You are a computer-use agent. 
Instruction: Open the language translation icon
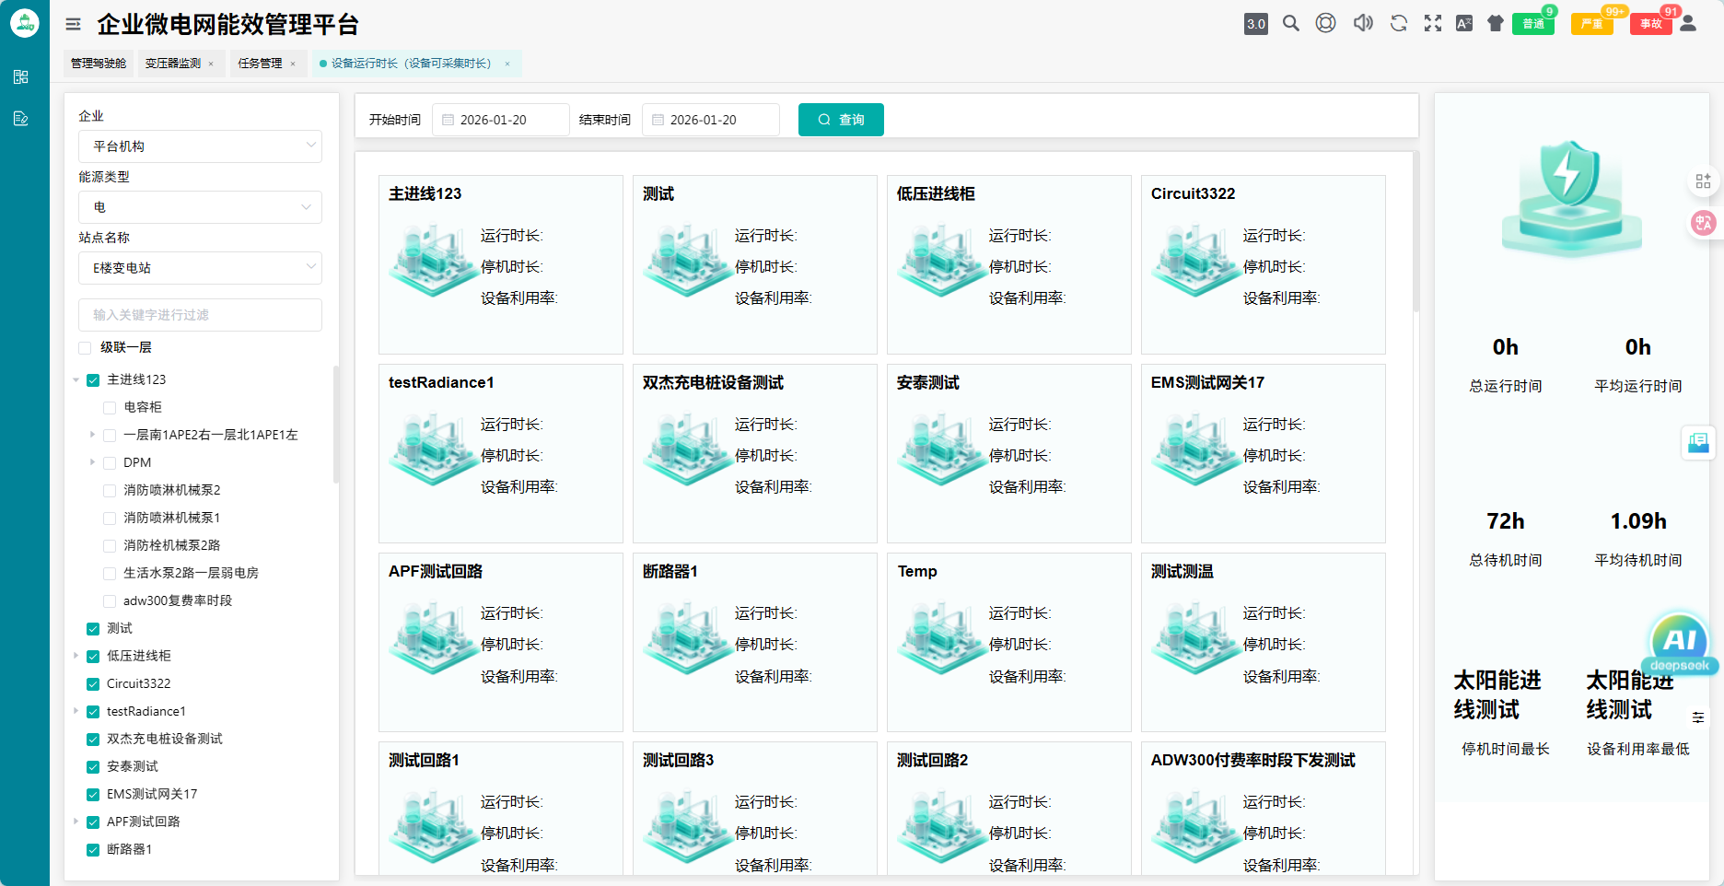pyautogui.click(x=1464, y=24)
